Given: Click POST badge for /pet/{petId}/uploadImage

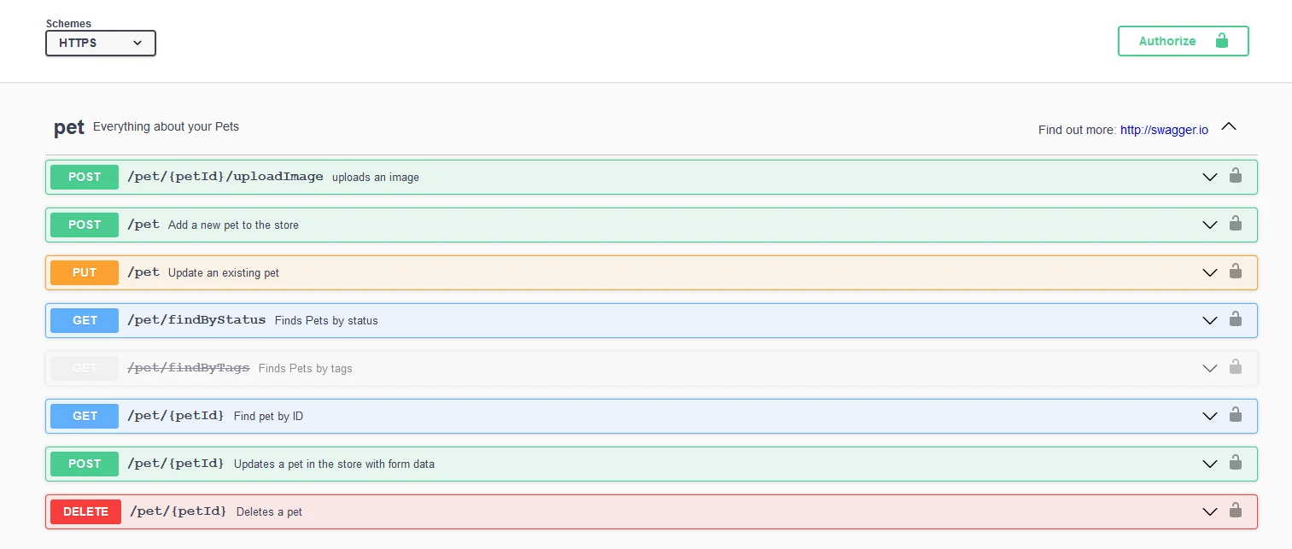Looking at the screenshot, I should 85,177.
